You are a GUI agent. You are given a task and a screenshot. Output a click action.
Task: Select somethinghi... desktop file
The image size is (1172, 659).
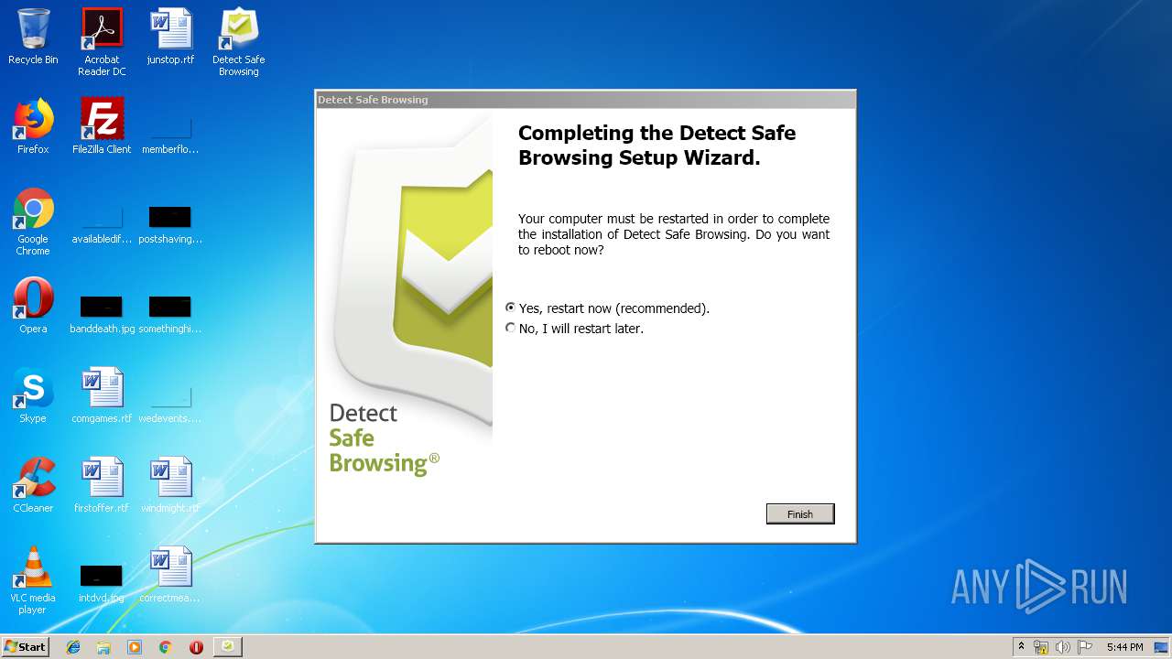click(170, 314)
